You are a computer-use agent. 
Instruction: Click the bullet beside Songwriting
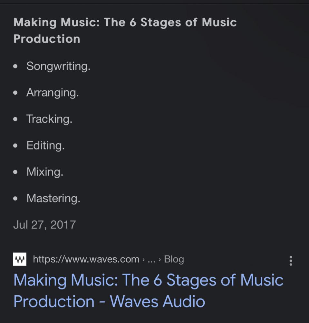click(x=16, y=67)
